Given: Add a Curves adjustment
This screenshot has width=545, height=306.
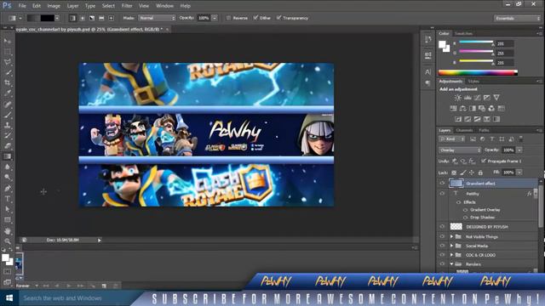Looking at the screenshot, I should [478, 98].
